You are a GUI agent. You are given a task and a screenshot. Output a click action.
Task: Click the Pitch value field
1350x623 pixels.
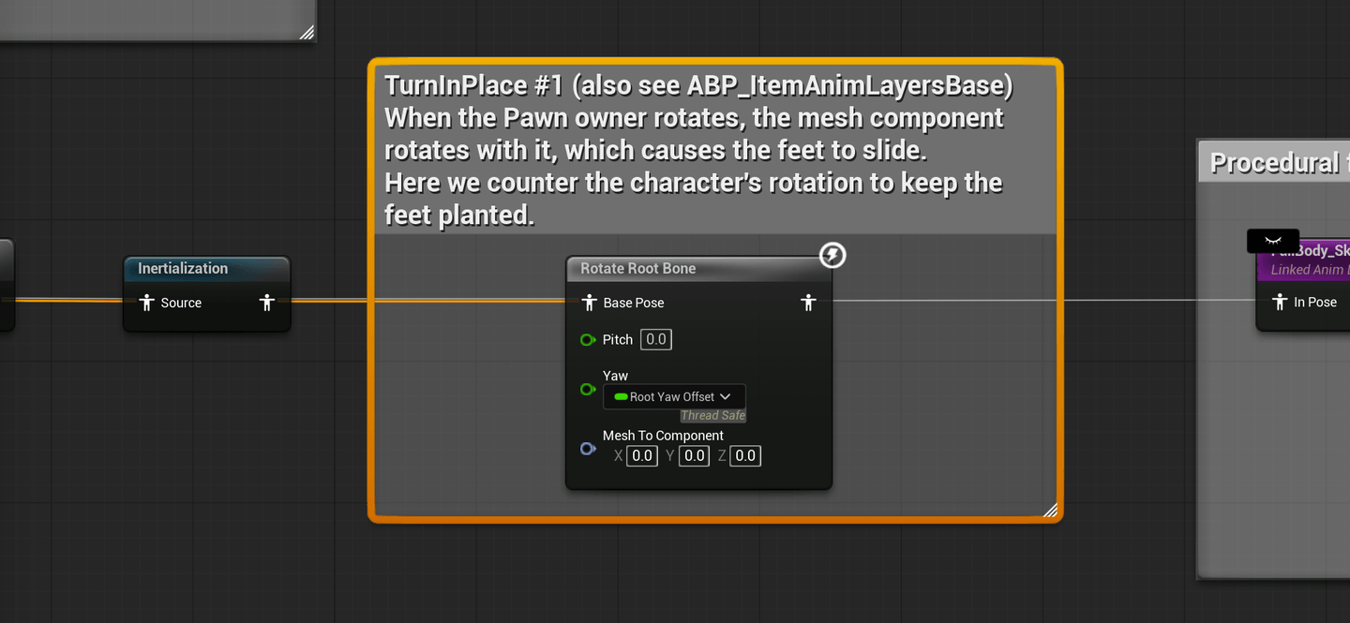(656, 339)
